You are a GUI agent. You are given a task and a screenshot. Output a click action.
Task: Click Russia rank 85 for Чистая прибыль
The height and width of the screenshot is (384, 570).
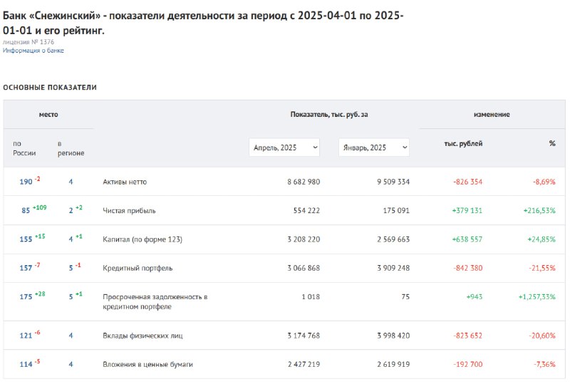click(x=26, y=210)
